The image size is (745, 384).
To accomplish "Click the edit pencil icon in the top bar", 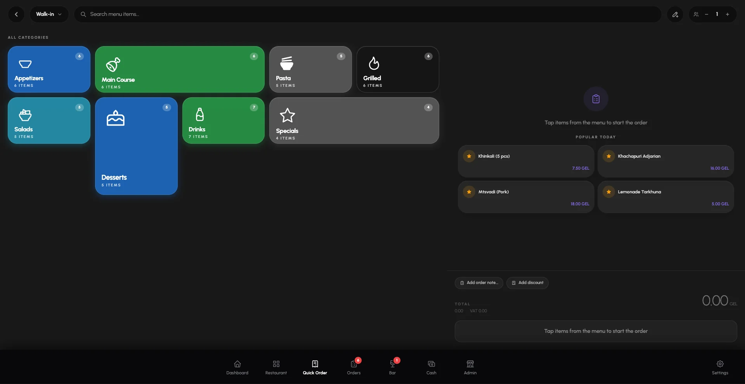I will click(675, 14).
